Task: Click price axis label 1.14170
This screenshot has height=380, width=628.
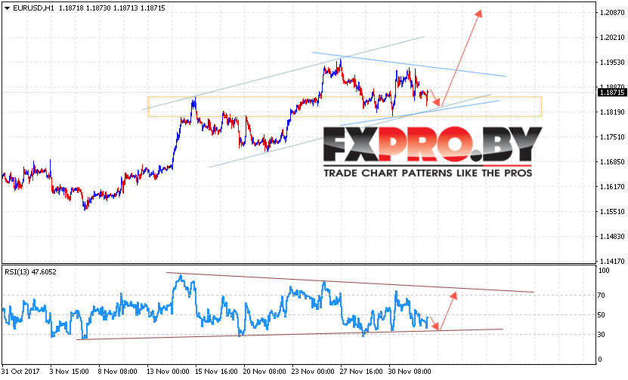Action: tap(612, 262)
